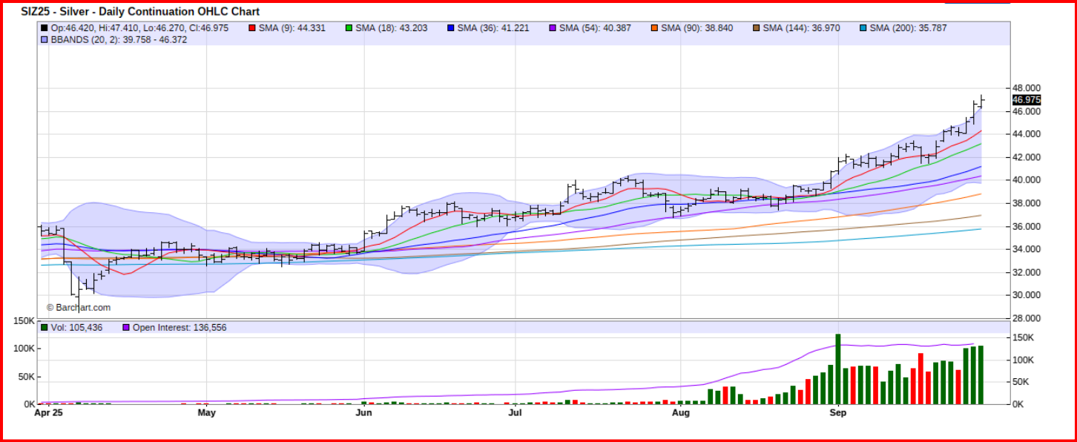Click the SIZ25 Silver chart title

[x=140, y=12]
